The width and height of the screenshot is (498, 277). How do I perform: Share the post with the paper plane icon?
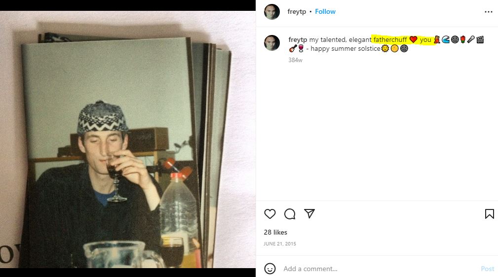click(x=309, y=213)
